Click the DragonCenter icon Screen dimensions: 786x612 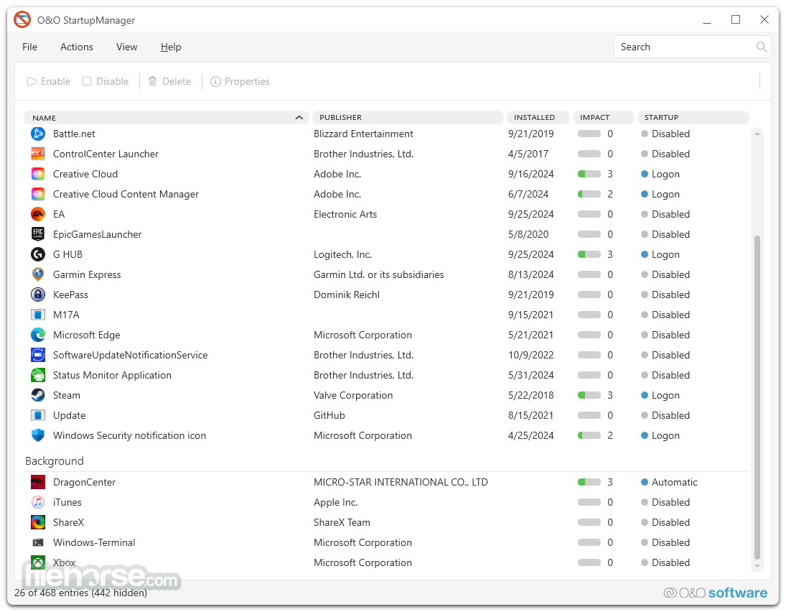pos(37,483)
